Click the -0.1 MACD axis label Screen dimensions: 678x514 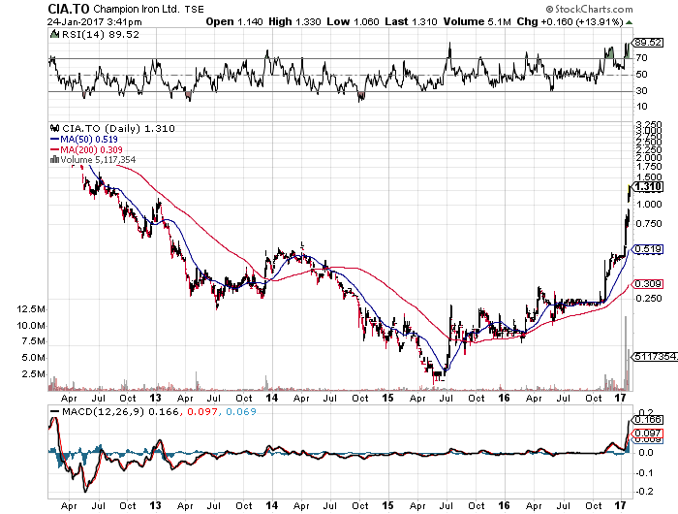click(x=644, y=473)
